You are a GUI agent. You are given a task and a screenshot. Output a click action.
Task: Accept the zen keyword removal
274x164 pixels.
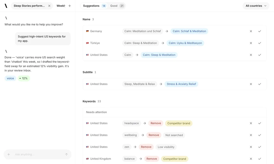(259, 147)
